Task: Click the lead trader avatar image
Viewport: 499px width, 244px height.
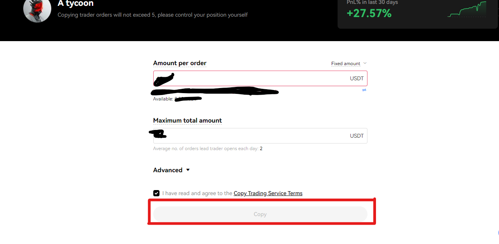Action: [37, 9]
